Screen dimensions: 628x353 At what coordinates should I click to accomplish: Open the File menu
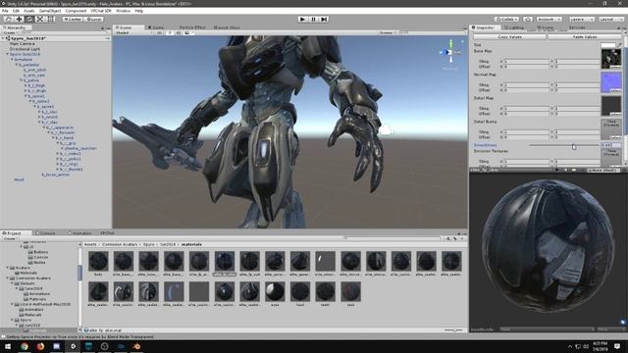click(5, 11)
